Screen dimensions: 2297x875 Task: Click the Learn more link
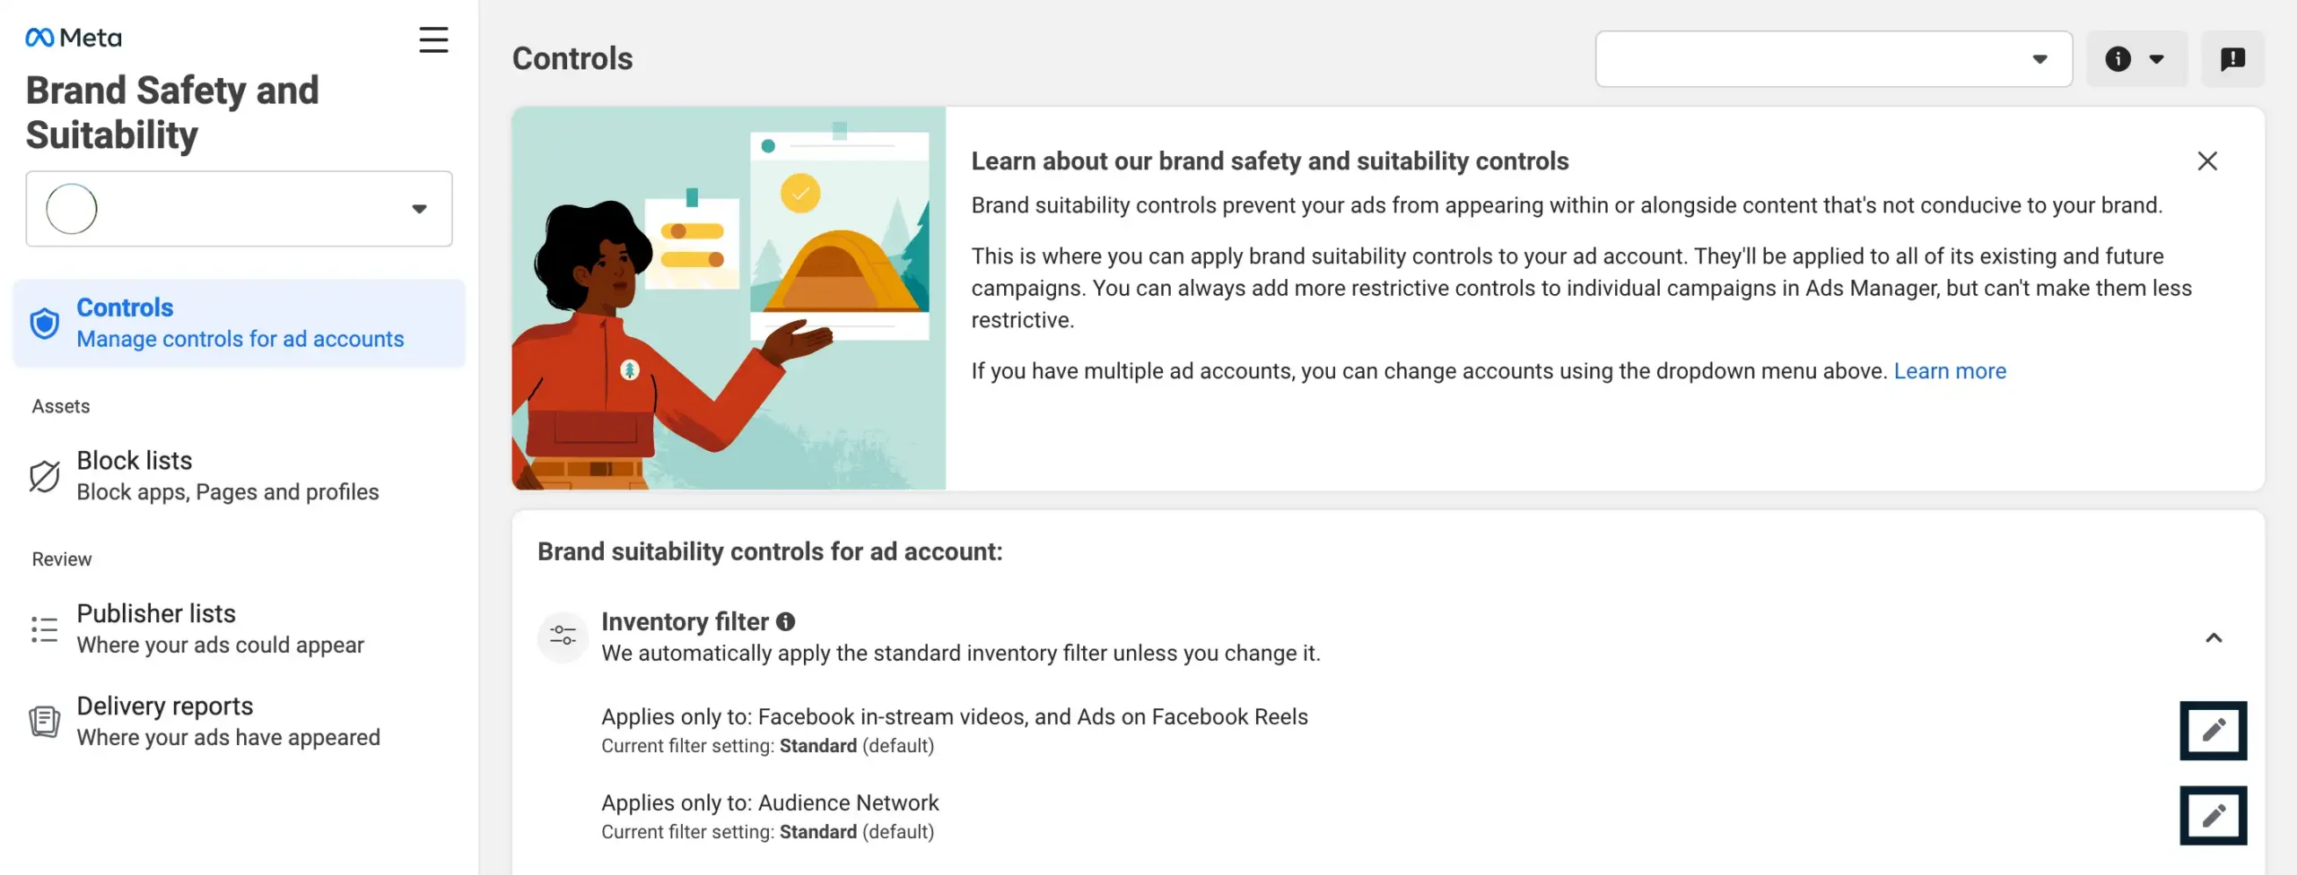point(1949,371)
